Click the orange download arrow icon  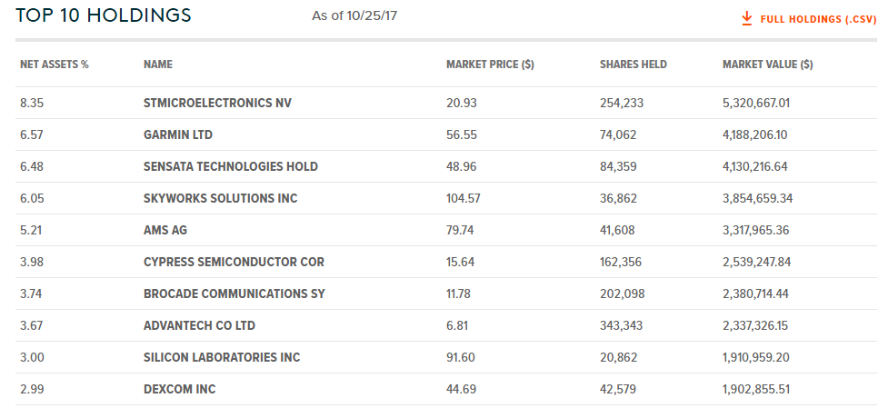coord(747,18)
